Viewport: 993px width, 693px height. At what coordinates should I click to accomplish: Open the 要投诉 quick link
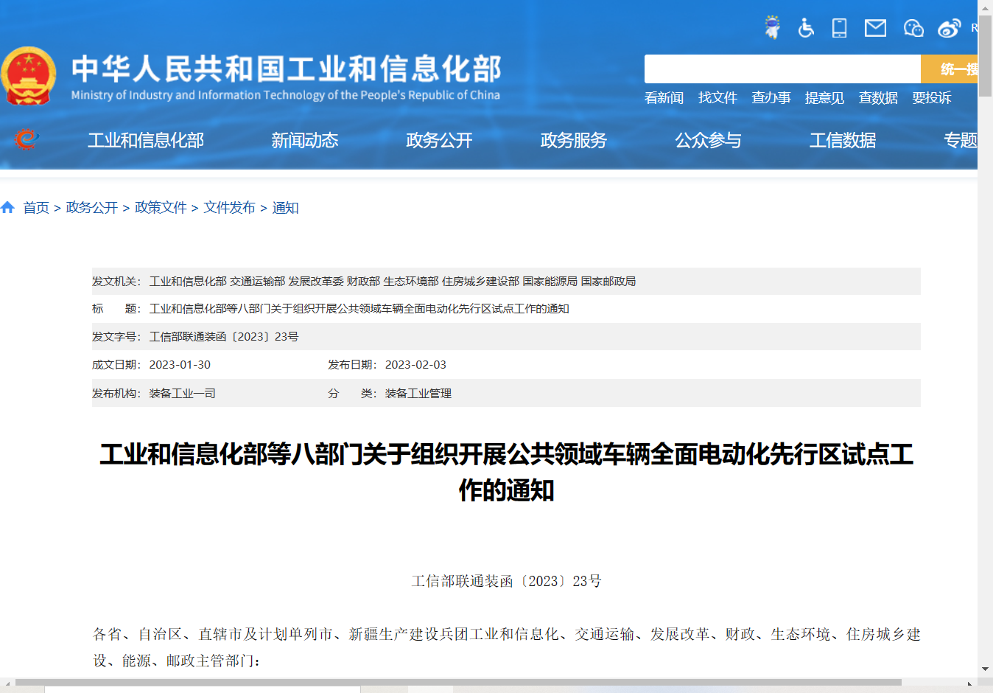pyautogui.click(x=931, y=98)
